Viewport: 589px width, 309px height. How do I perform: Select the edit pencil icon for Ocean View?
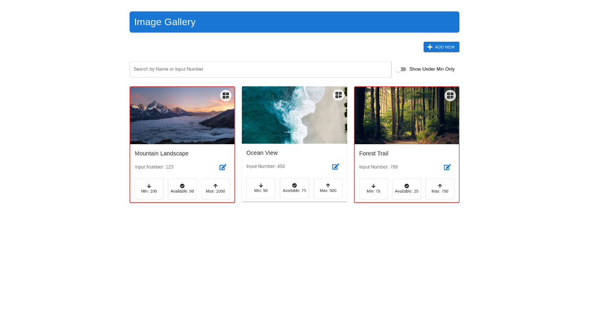pyautogui.click(x=336, y=166)
